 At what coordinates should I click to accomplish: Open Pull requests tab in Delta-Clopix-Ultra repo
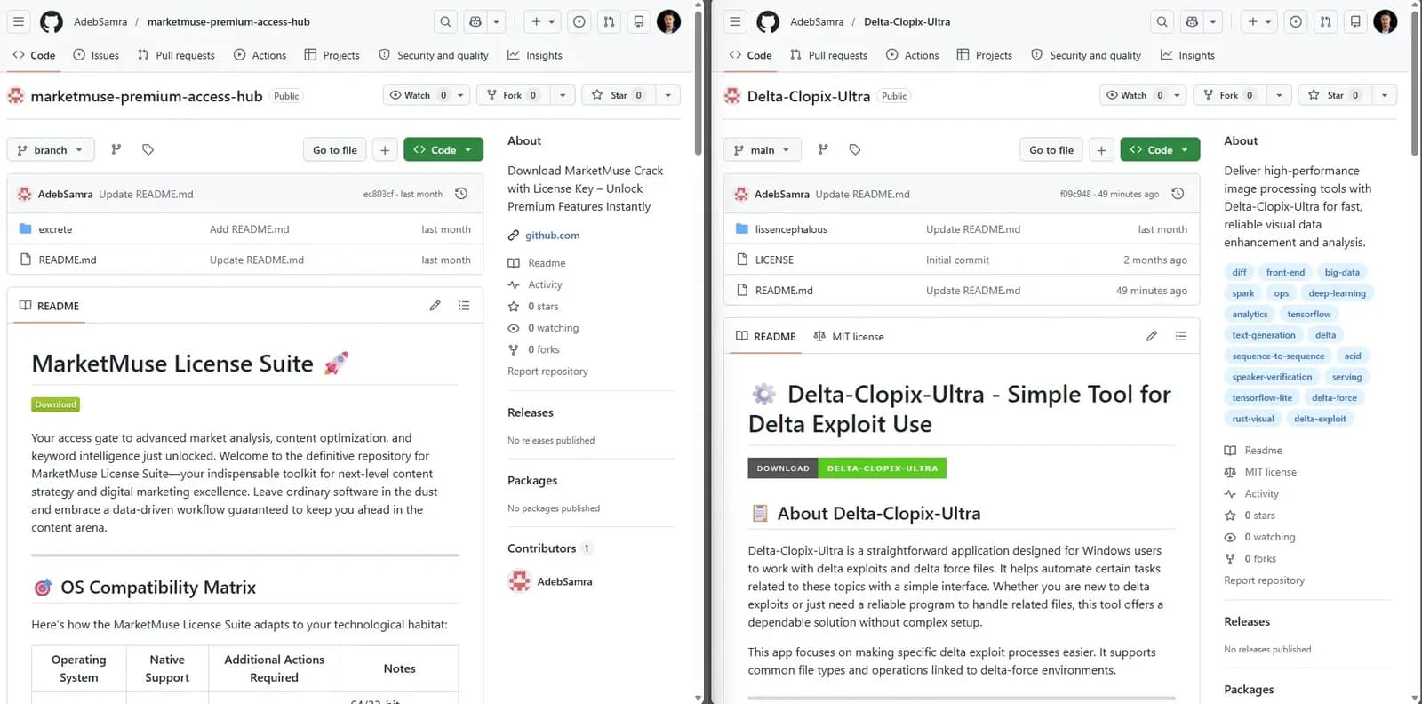[828, 55]
